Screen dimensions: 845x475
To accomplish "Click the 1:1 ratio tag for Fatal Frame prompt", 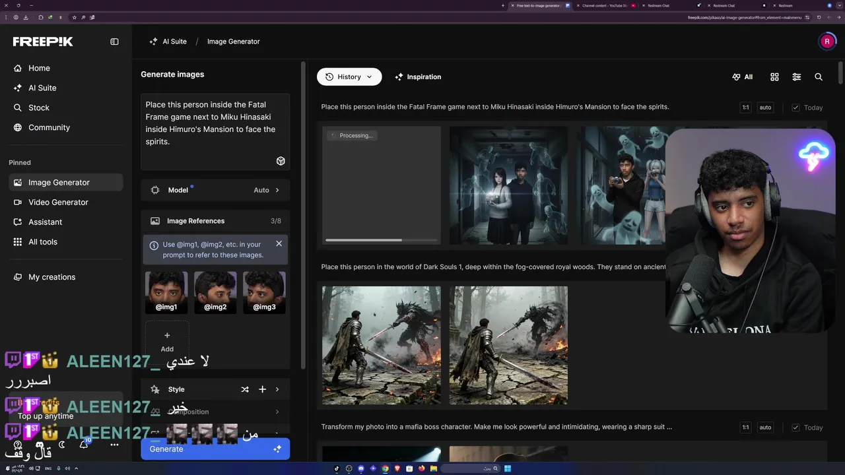I will [x=745, y=108].
